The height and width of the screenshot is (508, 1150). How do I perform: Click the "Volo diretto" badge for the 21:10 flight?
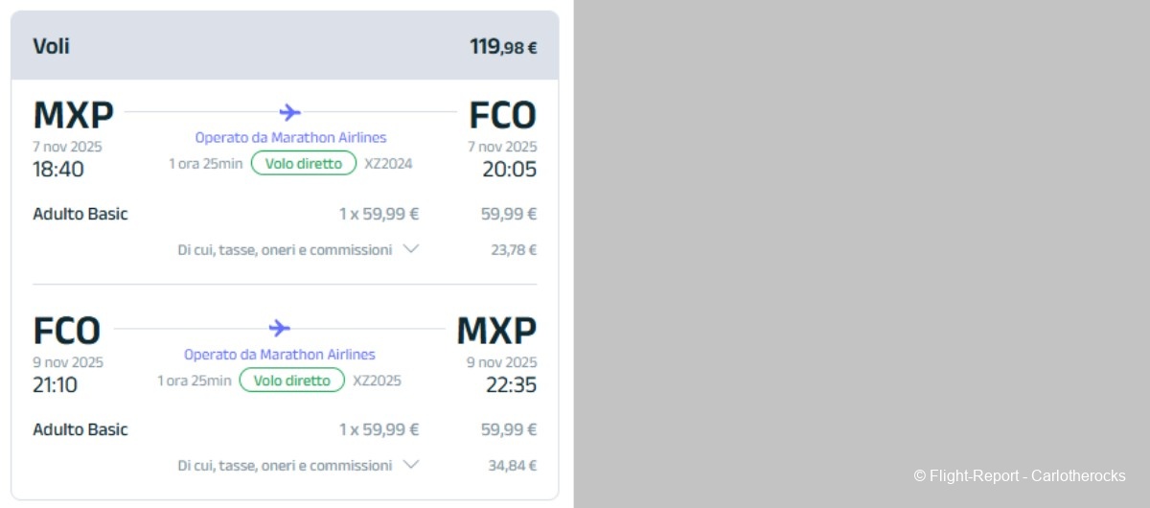point(292,381)
